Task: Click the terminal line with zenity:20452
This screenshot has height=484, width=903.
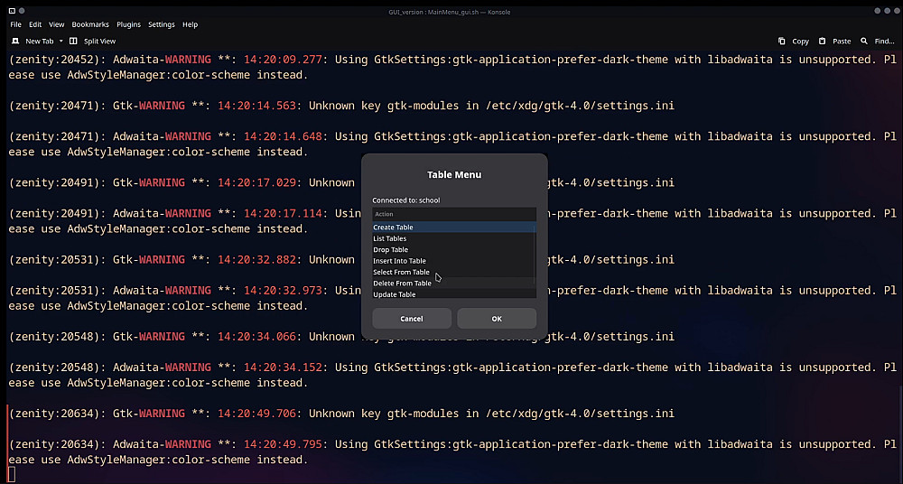Action: point(451,68)
